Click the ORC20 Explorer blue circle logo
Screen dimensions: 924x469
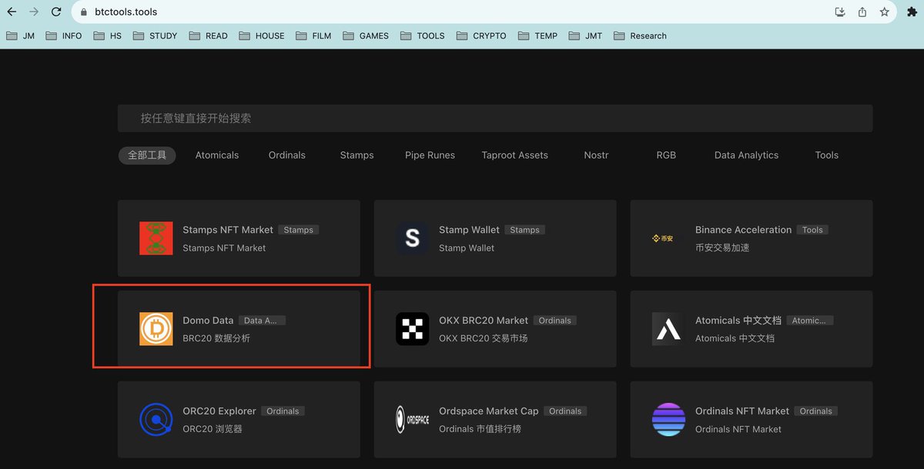coord(156,420)
